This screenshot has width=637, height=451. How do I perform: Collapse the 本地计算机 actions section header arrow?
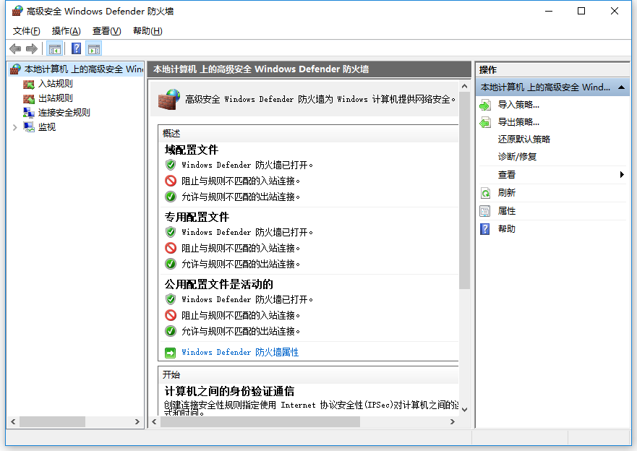tap(621, 87)
